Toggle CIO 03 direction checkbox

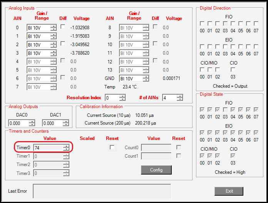233,70
